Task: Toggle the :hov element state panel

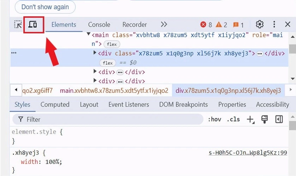Action: click(214, 119)
